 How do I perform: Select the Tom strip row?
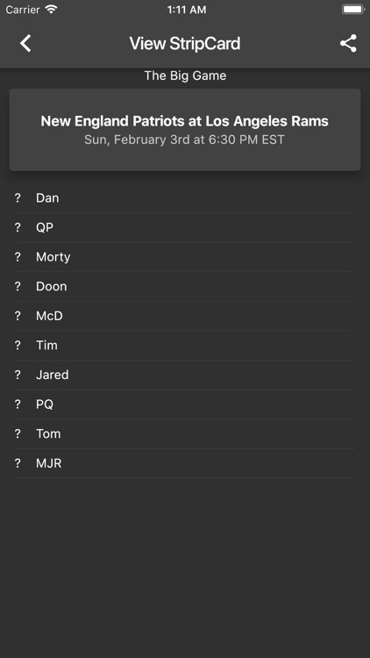tap(185, 433)
